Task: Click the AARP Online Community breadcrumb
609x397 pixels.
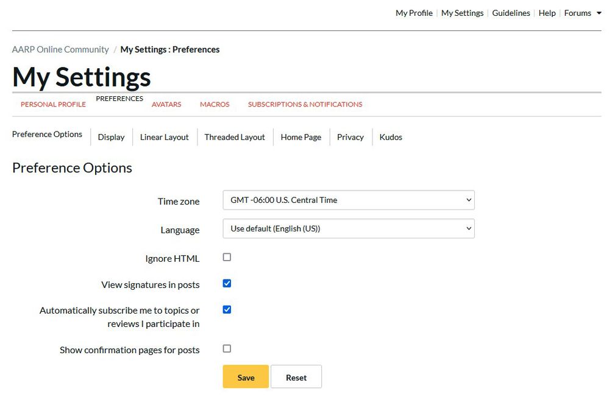Action: coord(60,49)
